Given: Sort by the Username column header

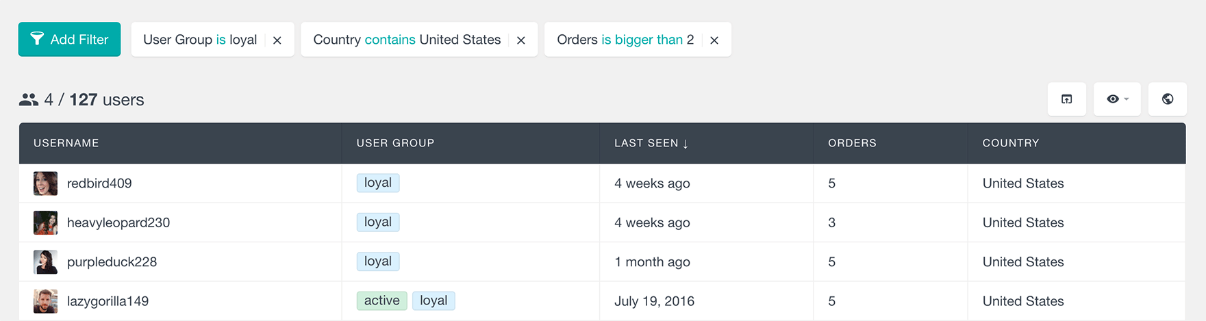Looking at the screenshot, I should coord(66,143).
